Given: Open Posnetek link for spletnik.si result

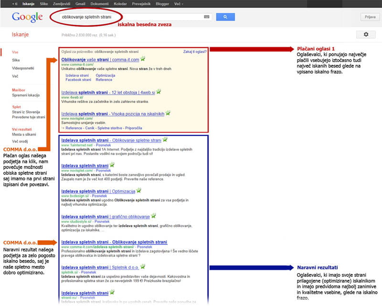Looking at the screenshot, I should coord(88,272).
